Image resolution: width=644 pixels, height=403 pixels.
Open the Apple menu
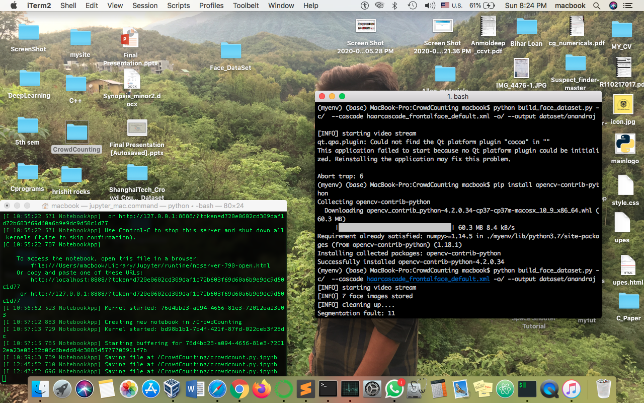click(x=14, y=6)
